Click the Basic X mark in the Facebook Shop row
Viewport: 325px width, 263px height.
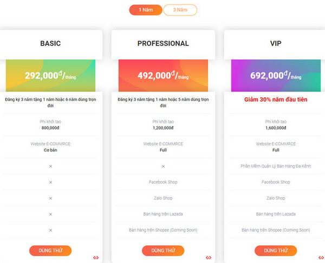coord(50,182)
